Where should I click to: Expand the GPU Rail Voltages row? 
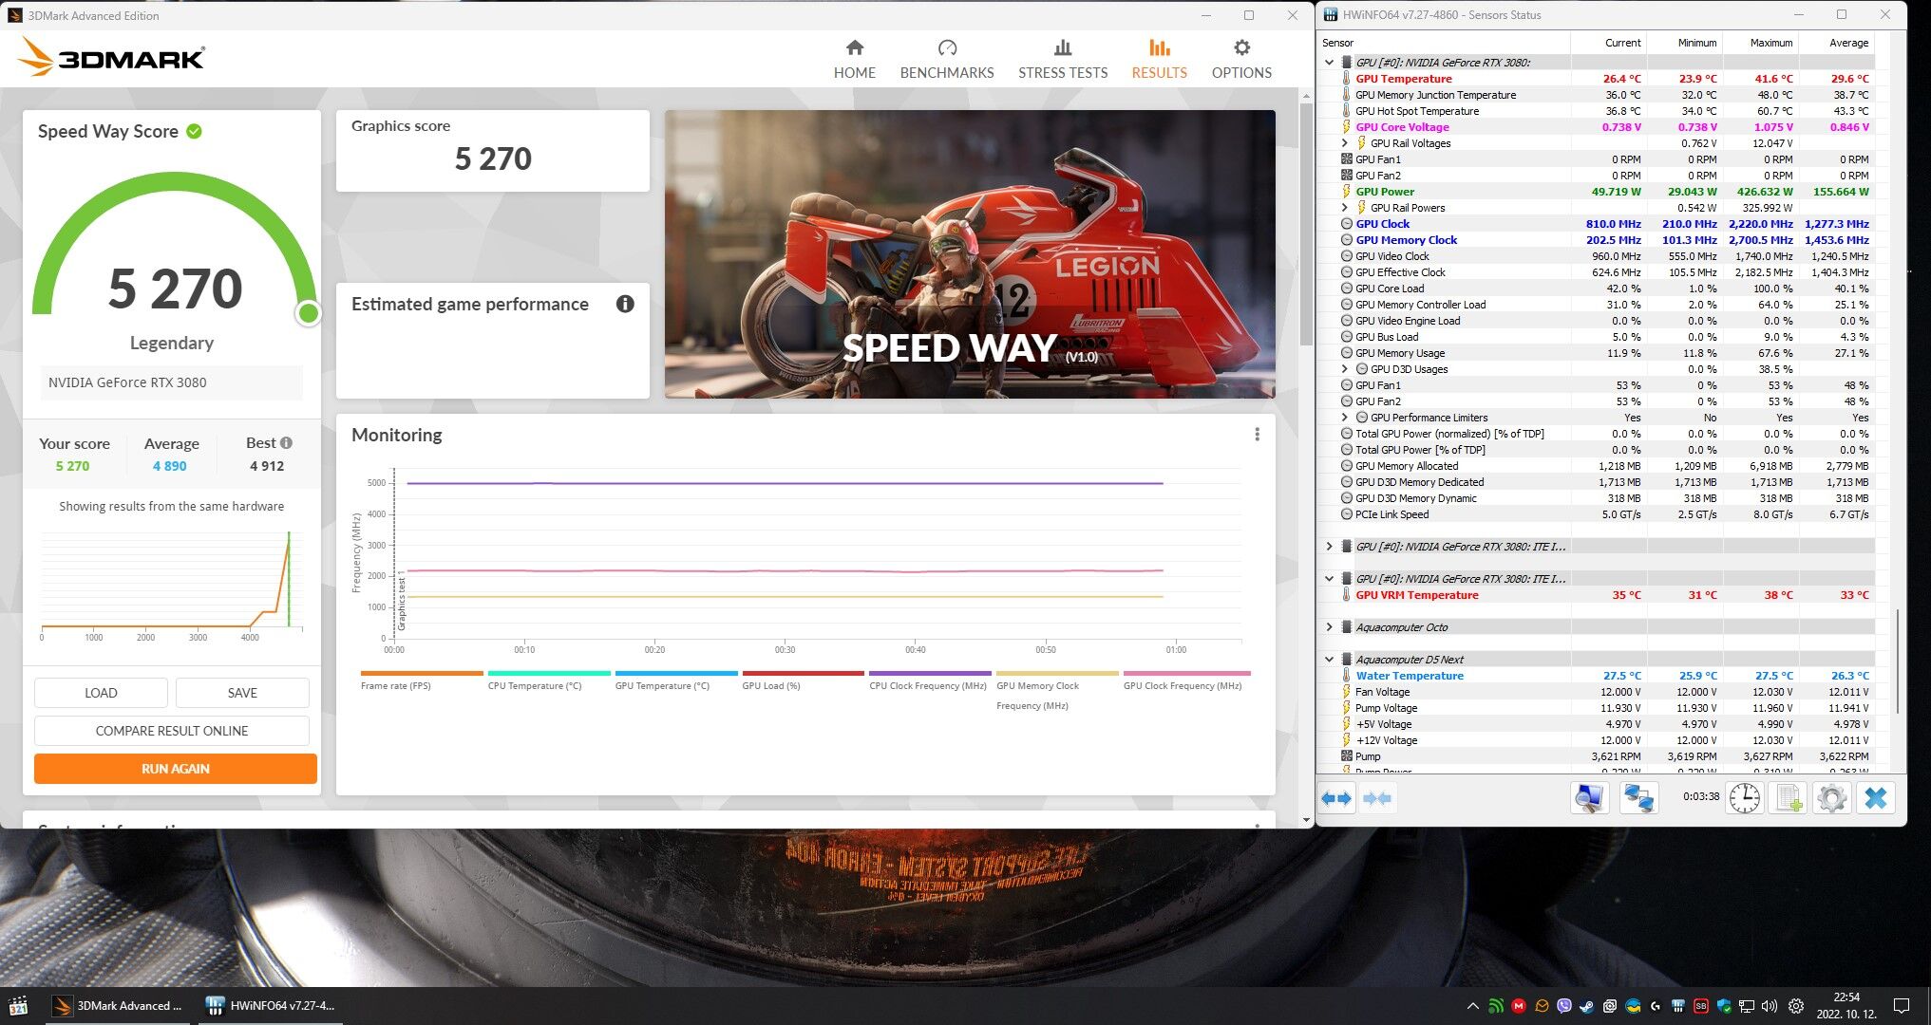[1344, 143]
